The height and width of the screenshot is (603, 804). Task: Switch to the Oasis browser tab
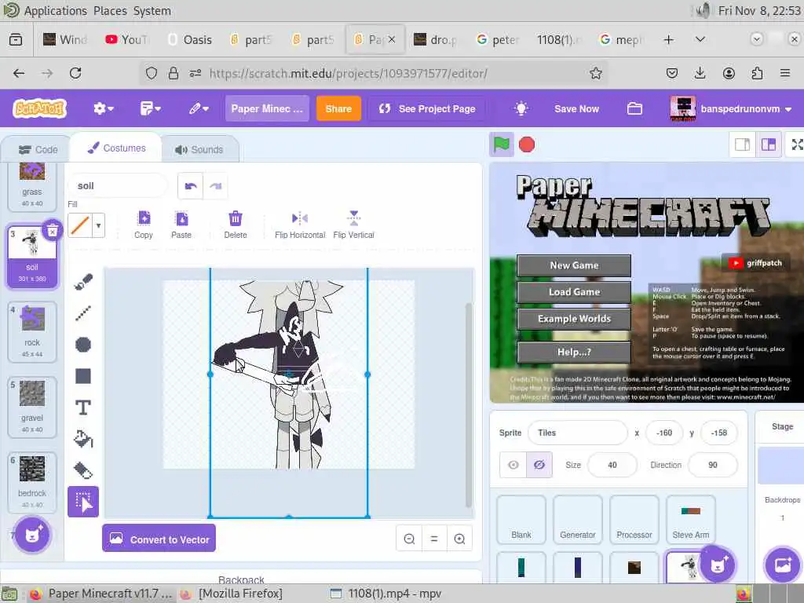190,39
